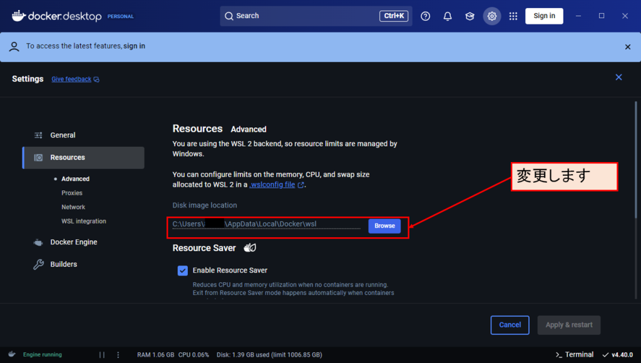Click Browse for disk image location
641x363 pixels.
pyautogui.click(x=384, y=226)
